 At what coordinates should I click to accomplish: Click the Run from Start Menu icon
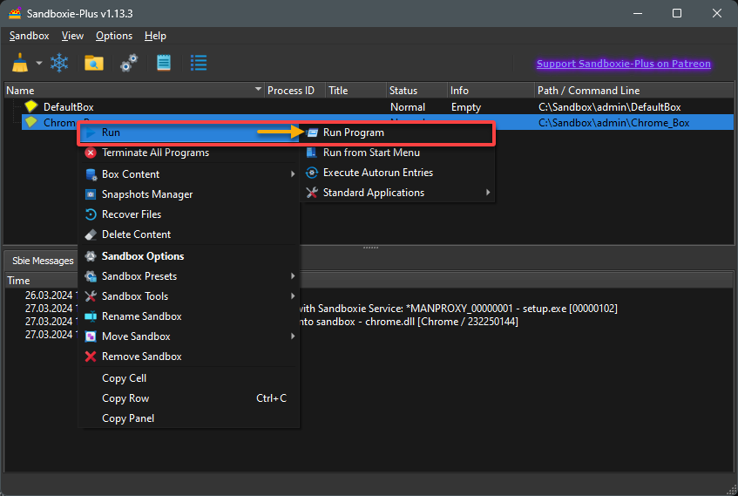pyautogui.click(x=312, y=153)
